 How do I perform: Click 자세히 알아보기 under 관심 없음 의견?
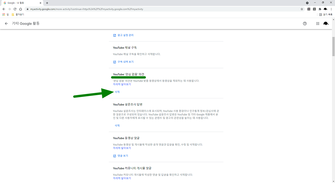coord(122,84)
